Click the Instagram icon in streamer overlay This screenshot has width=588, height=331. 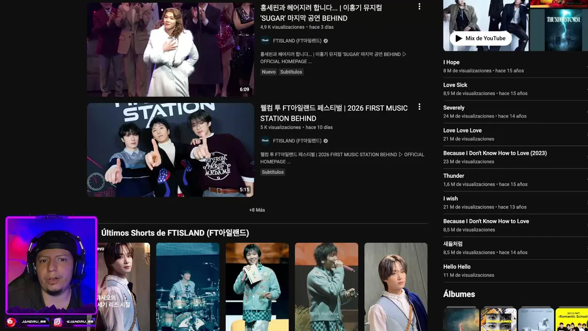tap(57, 322)
